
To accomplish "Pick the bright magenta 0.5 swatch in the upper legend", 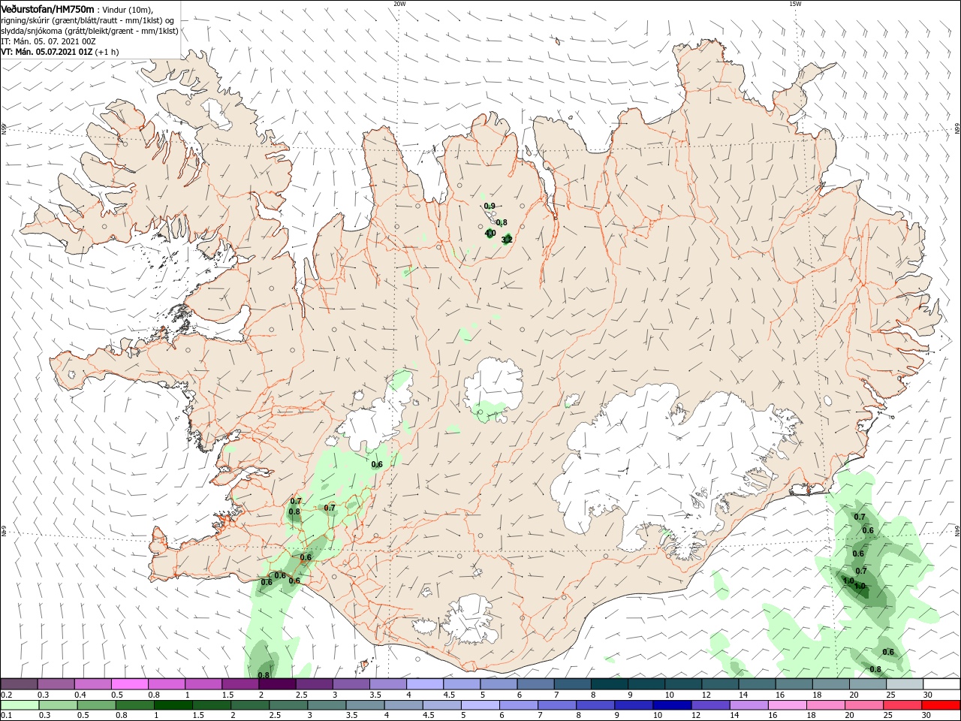I will (x=130, y=684).
